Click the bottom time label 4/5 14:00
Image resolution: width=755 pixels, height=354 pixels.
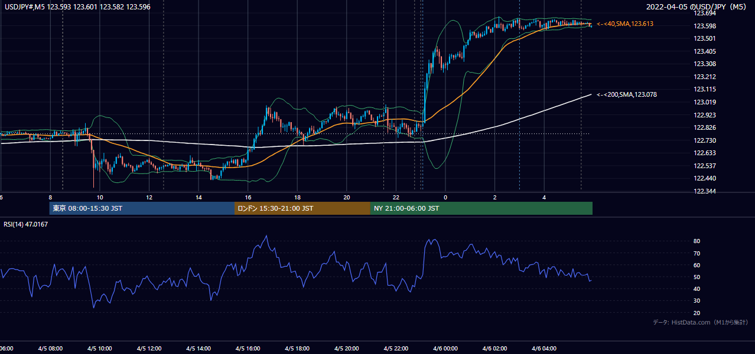click(199, 349)
